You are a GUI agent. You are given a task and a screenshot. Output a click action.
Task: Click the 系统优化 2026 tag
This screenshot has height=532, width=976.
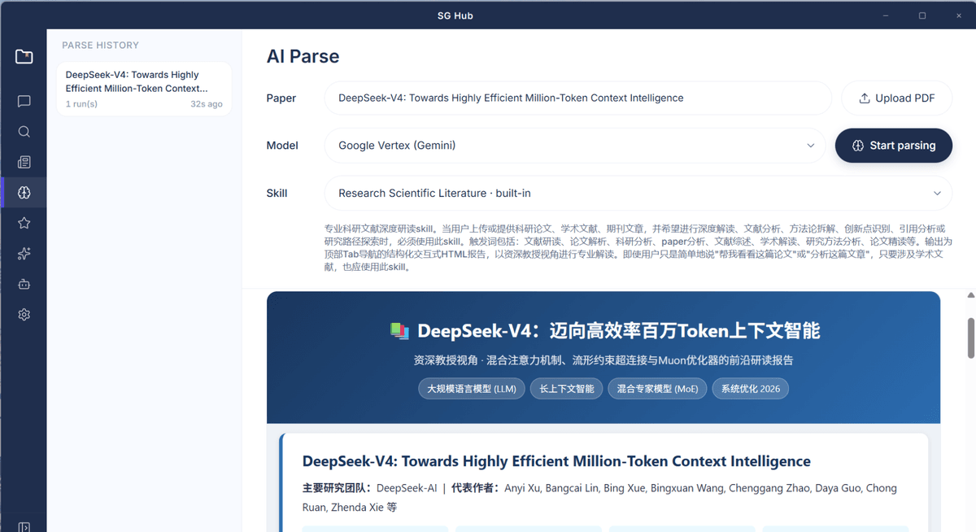pos(750,389)
